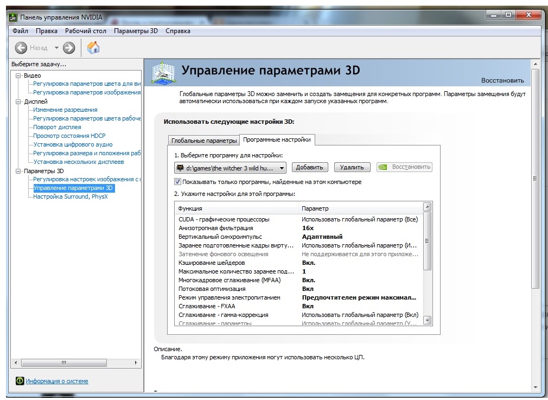This screenshot has width=548, height=400.
Task: Click the Back arrow navigation icon
Action: coord(21,48)
